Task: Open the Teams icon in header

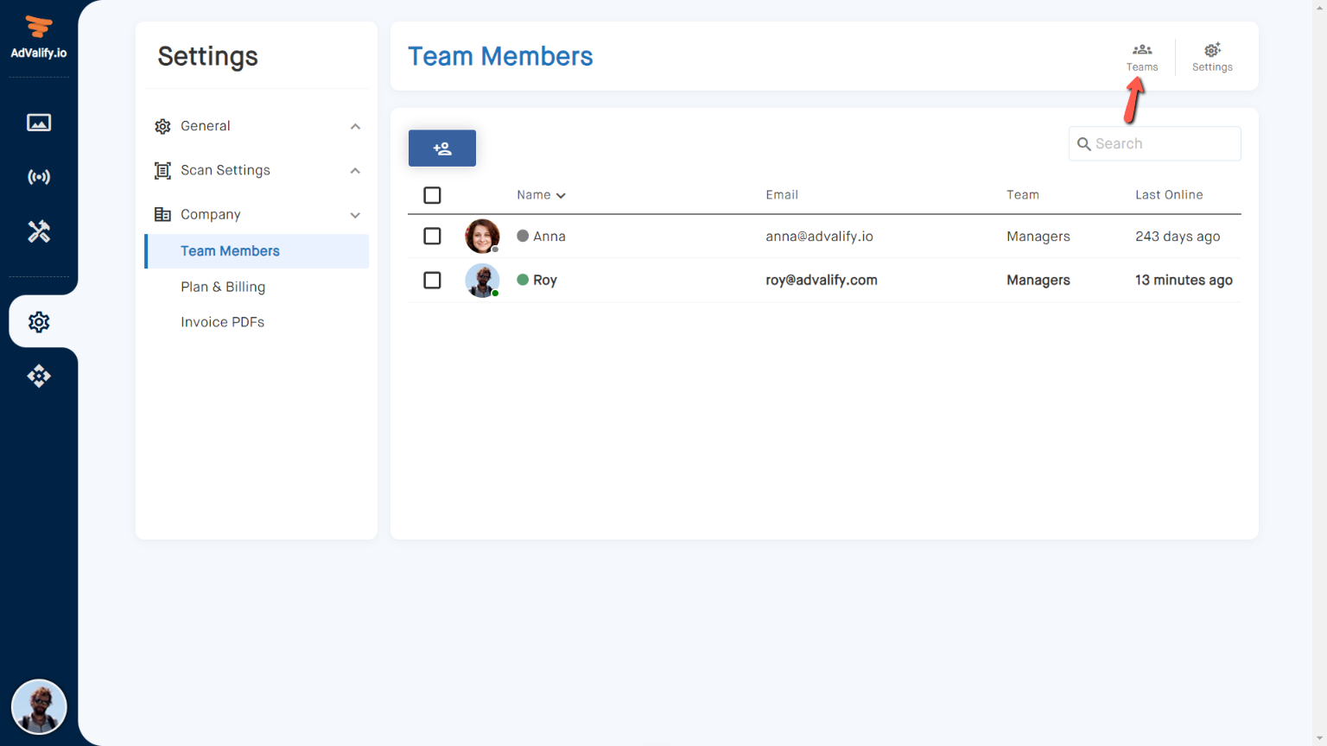Action: click(x=1141, y=57)
